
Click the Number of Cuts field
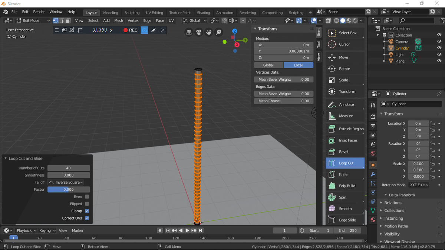[x=69, y=168]
